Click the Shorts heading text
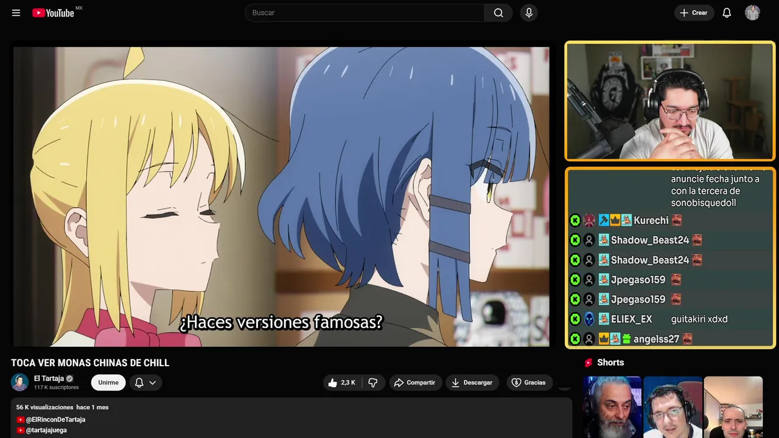Image resolution: width=779 pixels, height=438 pixels. (610, 363)
